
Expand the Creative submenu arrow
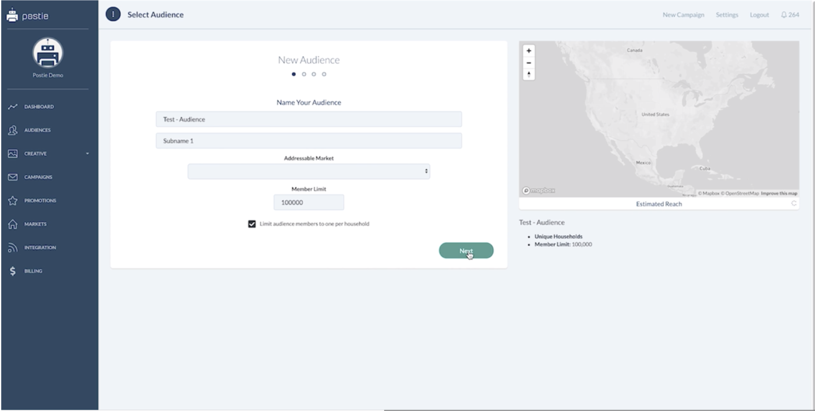pos(87,154)
